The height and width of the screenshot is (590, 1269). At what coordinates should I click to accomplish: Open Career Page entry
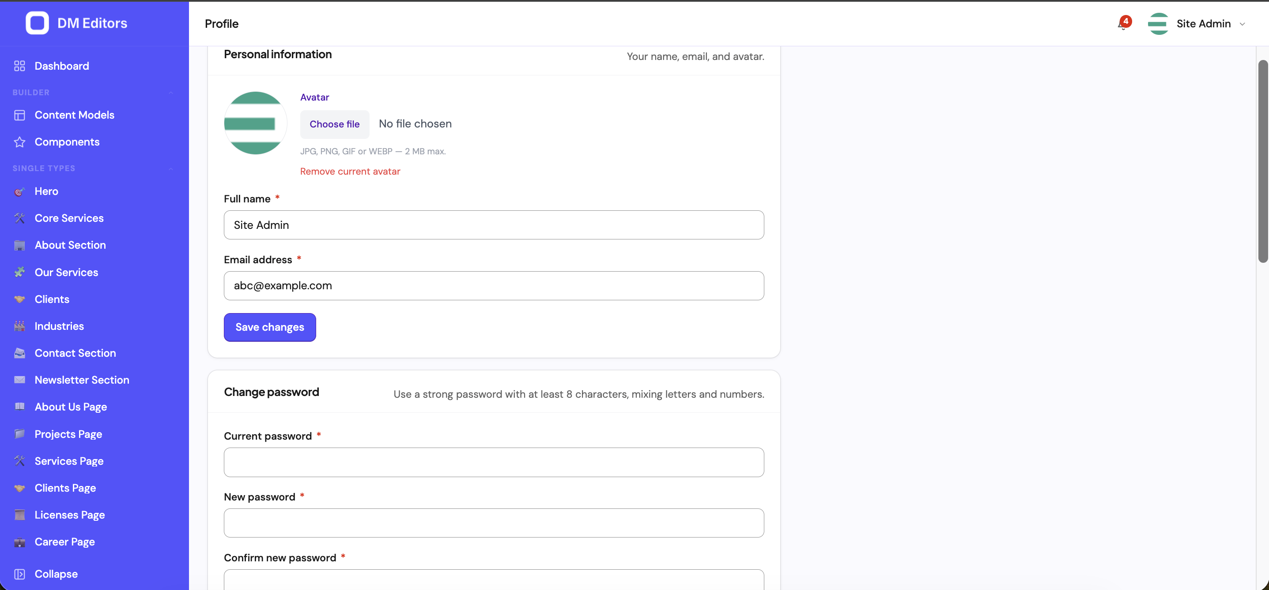click(x=94, y=542)
